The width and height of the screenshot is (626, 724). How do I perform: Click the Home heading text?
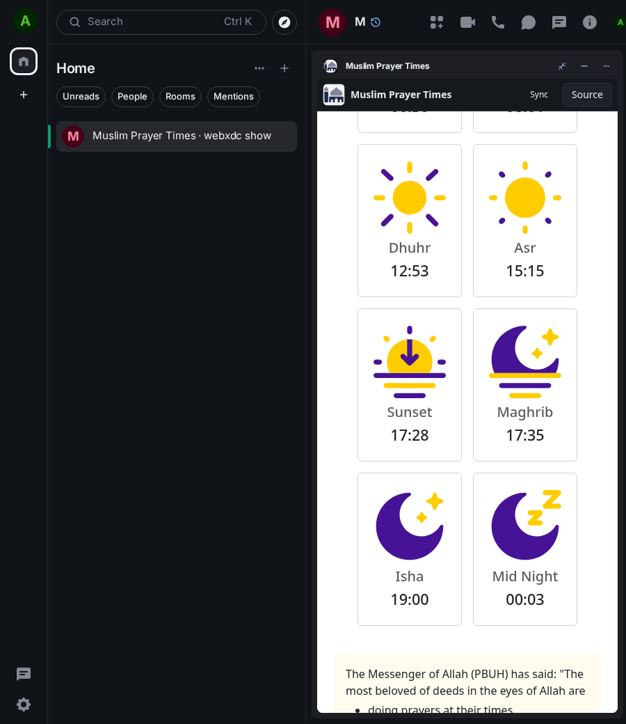pyautogui.click(x=76, y=68)
